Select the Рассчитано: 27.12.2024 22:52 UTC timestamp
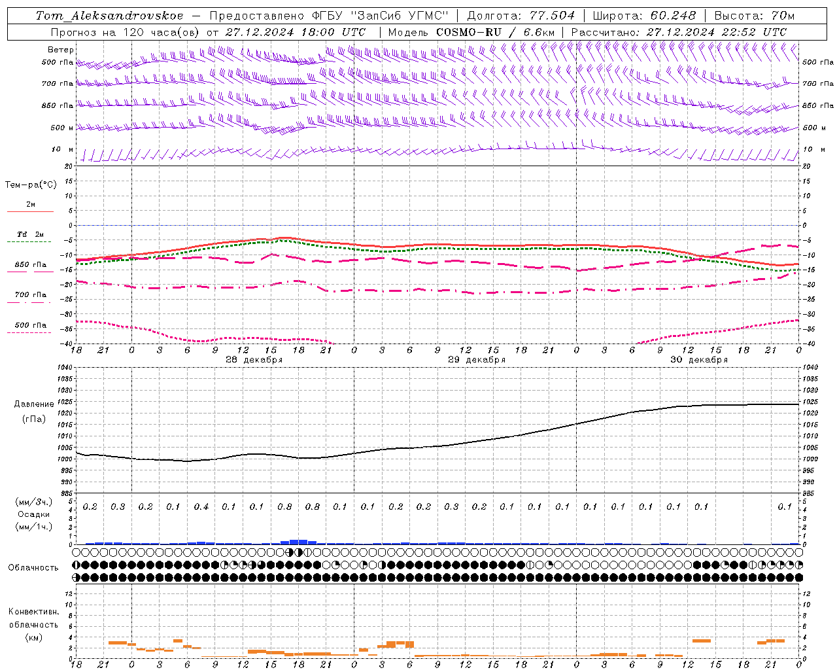The height and width of the screenshot is (670, 837). click(x=679, y=32)
